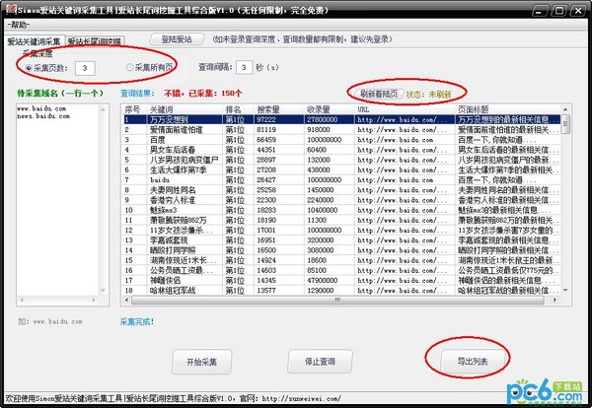
Task: Sort by the 排名 column header
Action: [238, 109]
